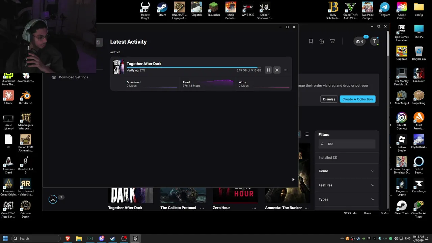This screenshot has height=243, width=432.
Task: Open File Explorer from taskbar
Action: [x=79, y=239]
